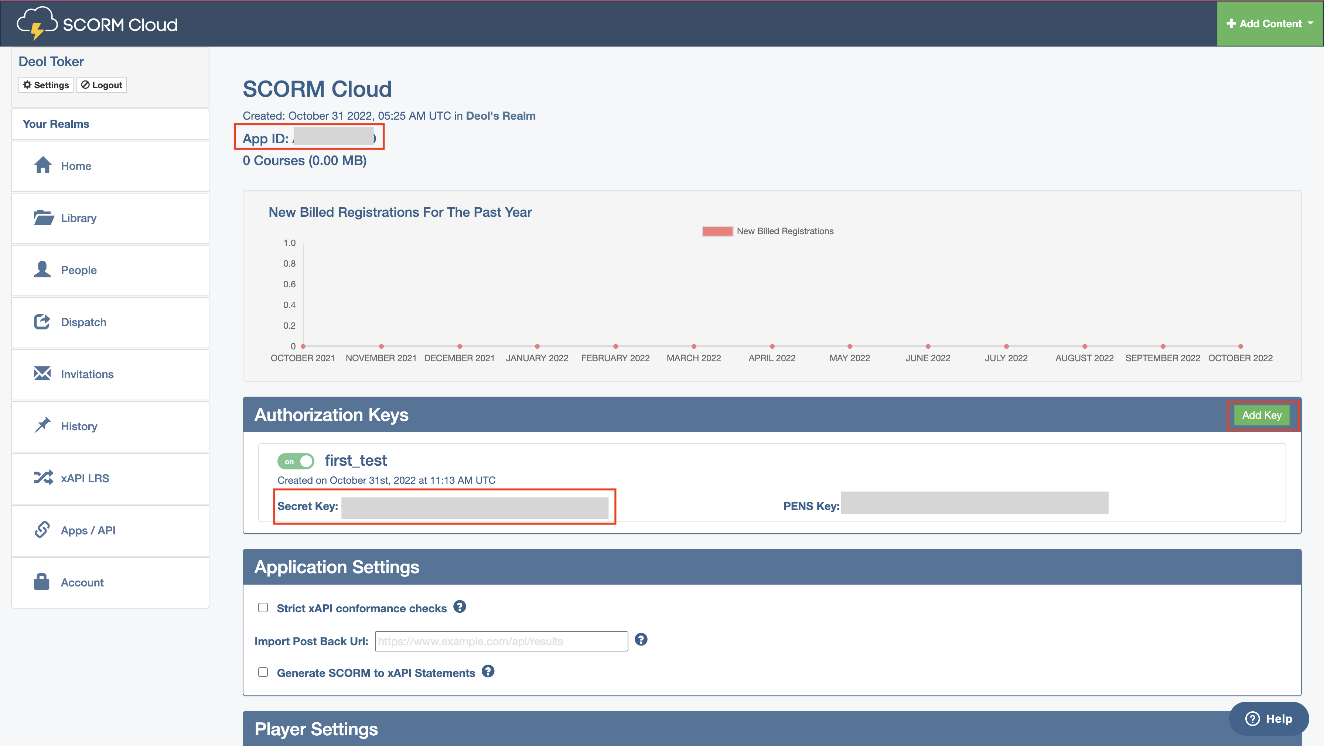Image resolution: width=1324 pixels, height=746 pixels.
Task: Click Import Post Back Url input field
Action: point(501,641)
